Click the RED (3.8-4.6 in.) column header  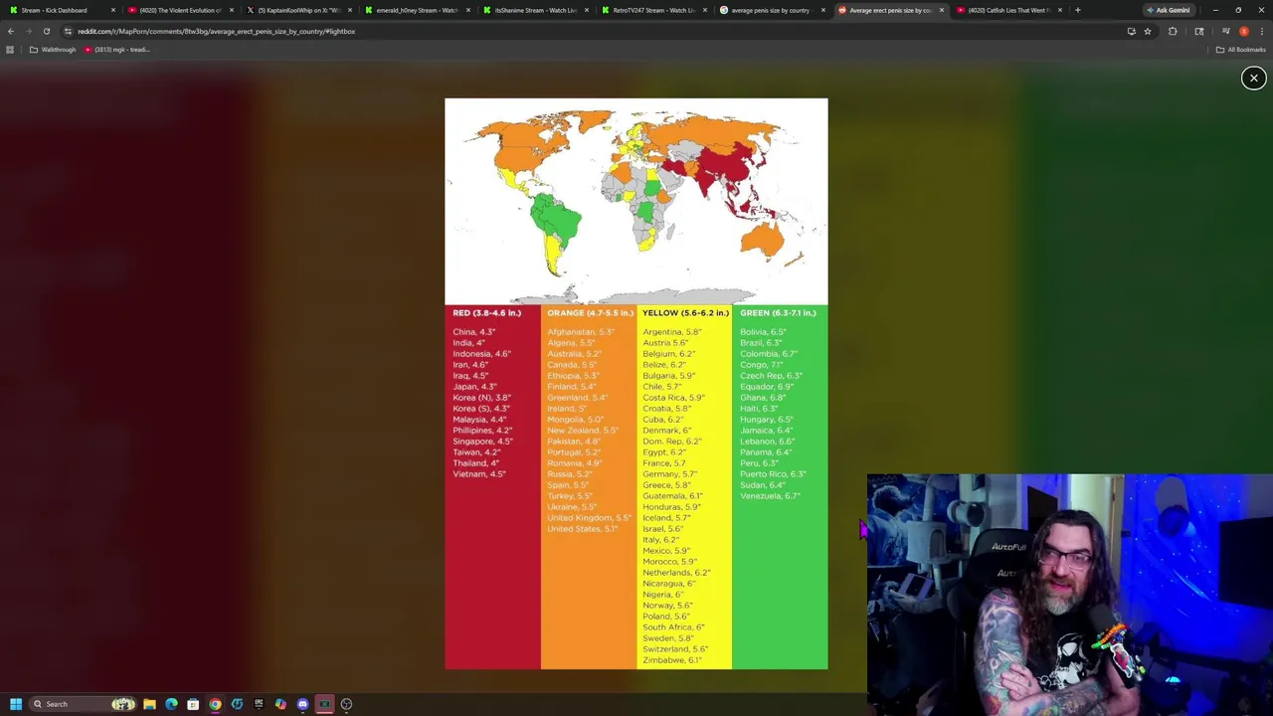[x=486, y=313]
